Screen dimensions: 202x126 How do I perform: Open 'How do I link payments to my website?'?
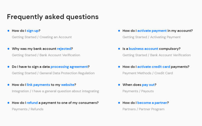click(x=44, y=85)
